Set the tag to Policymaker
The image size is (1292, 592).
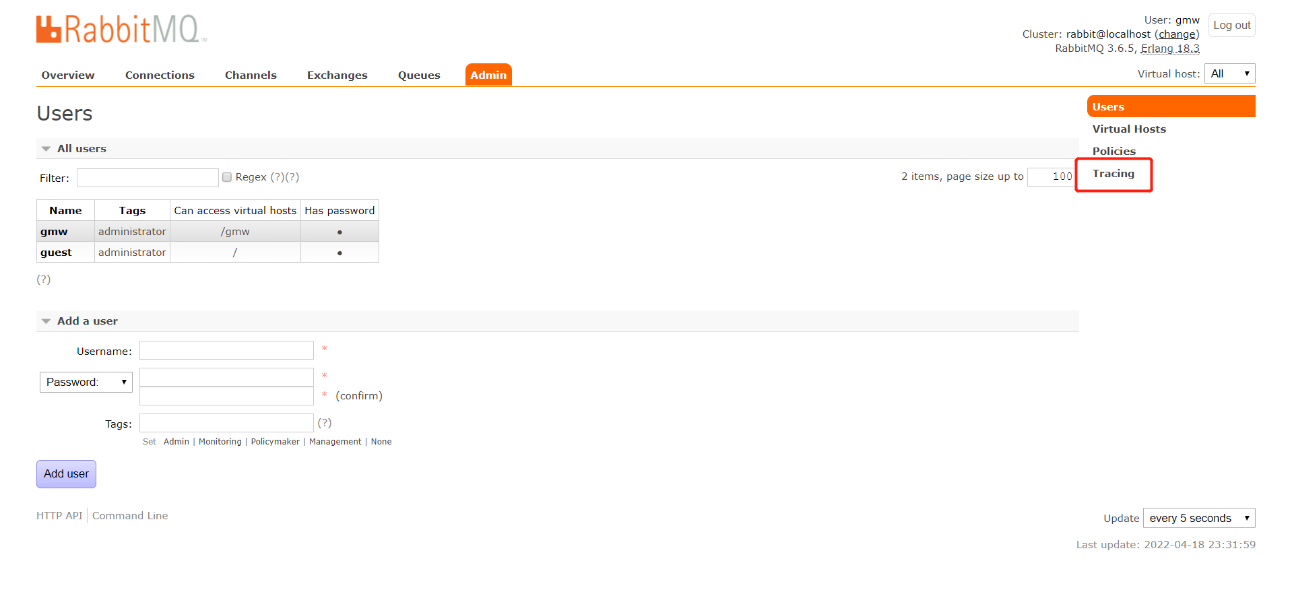(x=276, y=442)
